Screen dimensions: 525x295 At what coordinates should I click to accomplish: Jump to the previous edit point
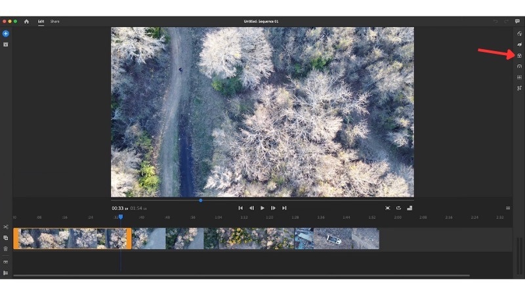[240, 208]
